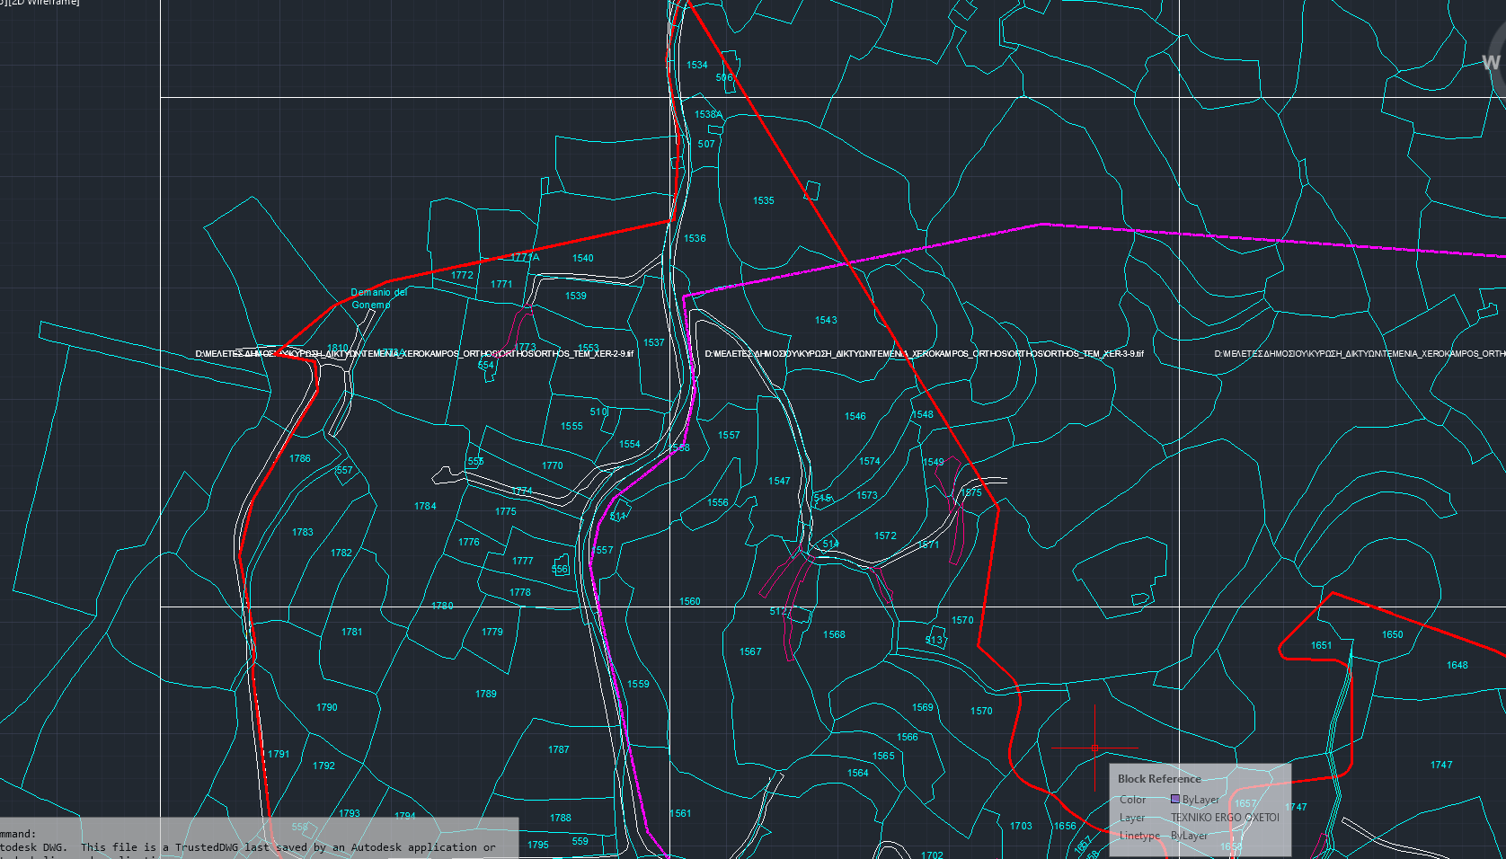Screen dimensions: 1506x859
Task: Select parcel label 1770
Action: pos(552,466)
